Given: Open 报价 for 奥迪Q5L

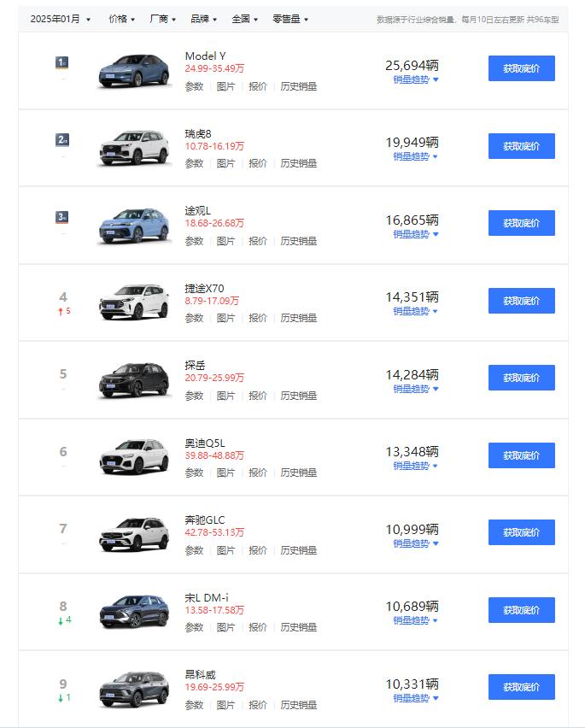Looking at the screenshot, I should click(258, 473).
